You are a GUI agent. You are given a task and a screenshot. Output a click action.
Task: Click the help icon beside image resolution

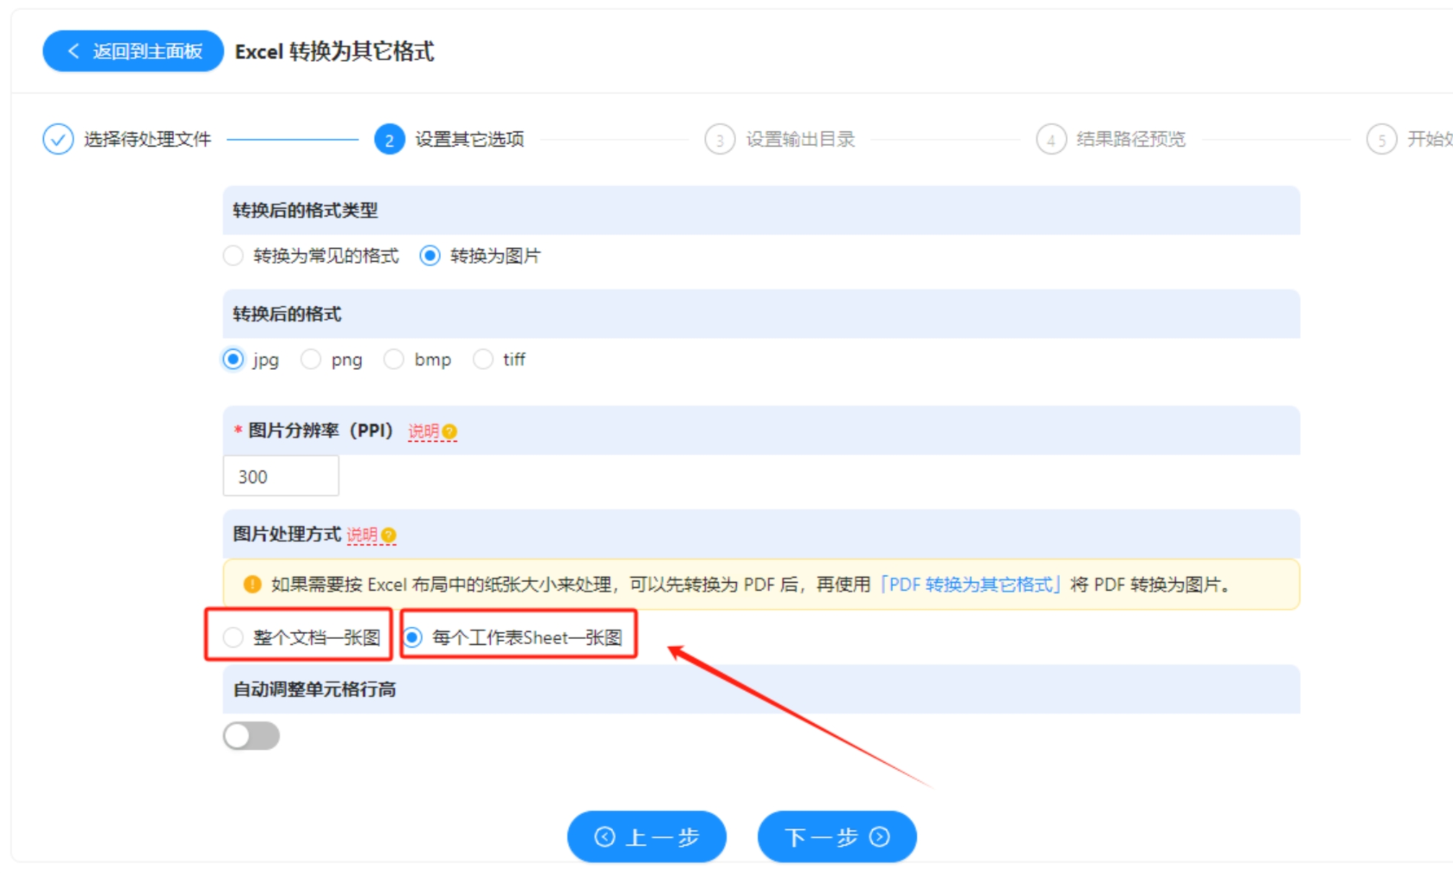pos(450,432)
